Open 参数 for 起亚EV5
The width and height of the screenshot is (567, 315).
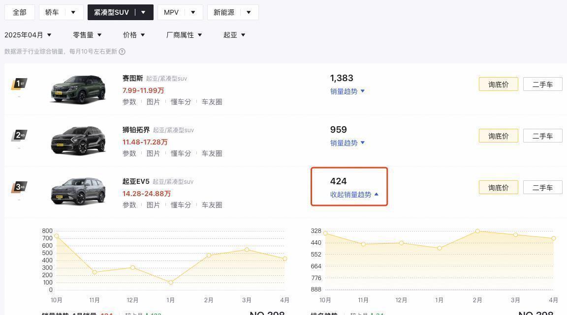pos(129,205)
